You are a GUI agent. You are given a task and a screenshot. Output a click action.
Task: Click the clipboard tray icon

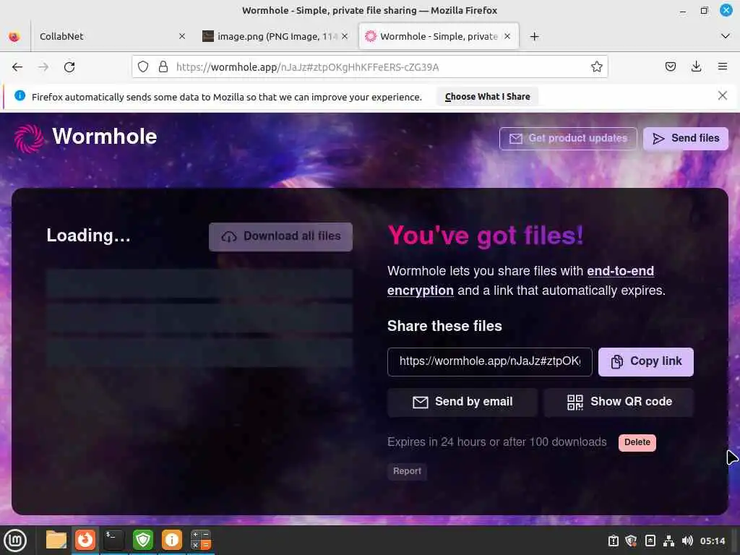point(613,541)
